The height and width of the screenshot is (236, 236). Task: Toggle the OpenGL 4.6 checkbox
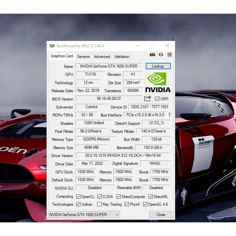pyautogui.click(x=145, y=204)
